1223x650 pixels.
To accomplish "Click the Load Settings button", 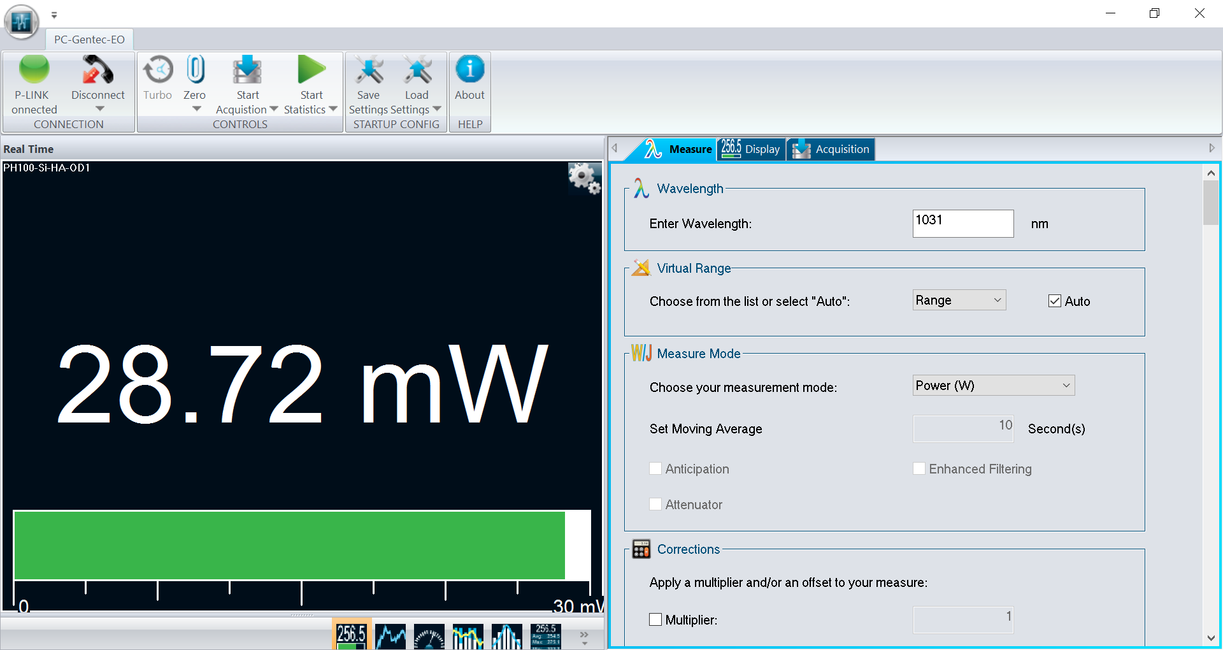I will click(417, 70).
